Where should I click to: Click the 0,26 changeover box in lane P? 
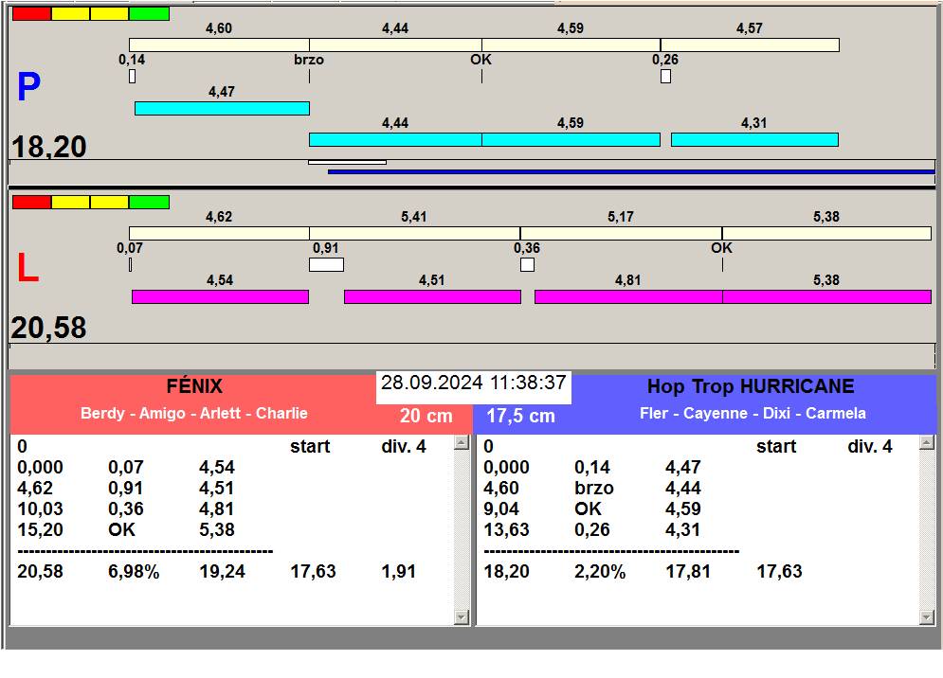(665, 77)
